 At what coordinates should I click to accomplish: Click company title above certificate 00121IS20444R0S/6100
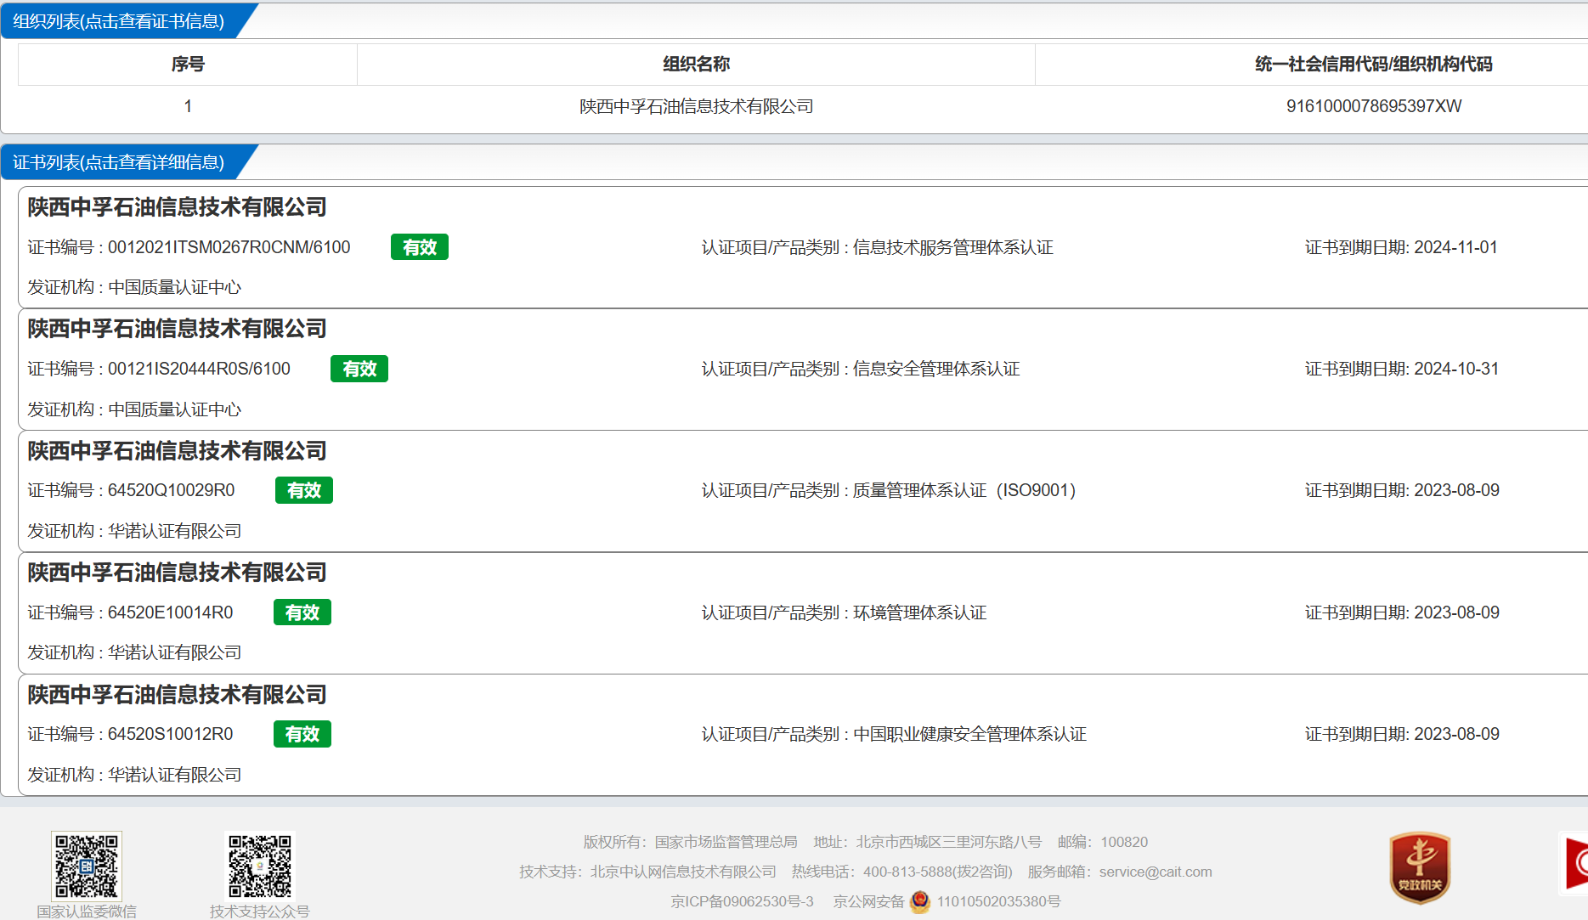[177, 329]
